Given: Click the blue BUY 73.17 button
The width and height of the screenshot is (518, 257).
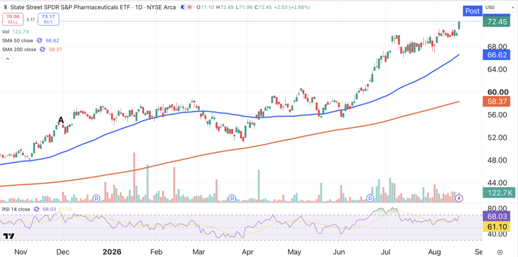Looking at the screenshot, I should [x=49, y=19].
